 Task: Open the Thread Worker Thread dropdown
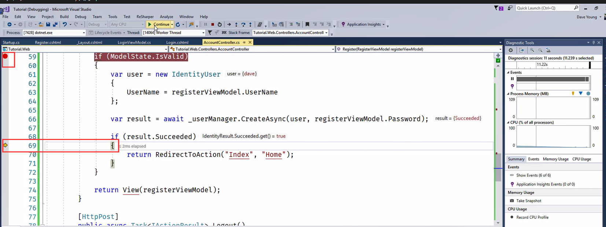[x=203, y=33]
